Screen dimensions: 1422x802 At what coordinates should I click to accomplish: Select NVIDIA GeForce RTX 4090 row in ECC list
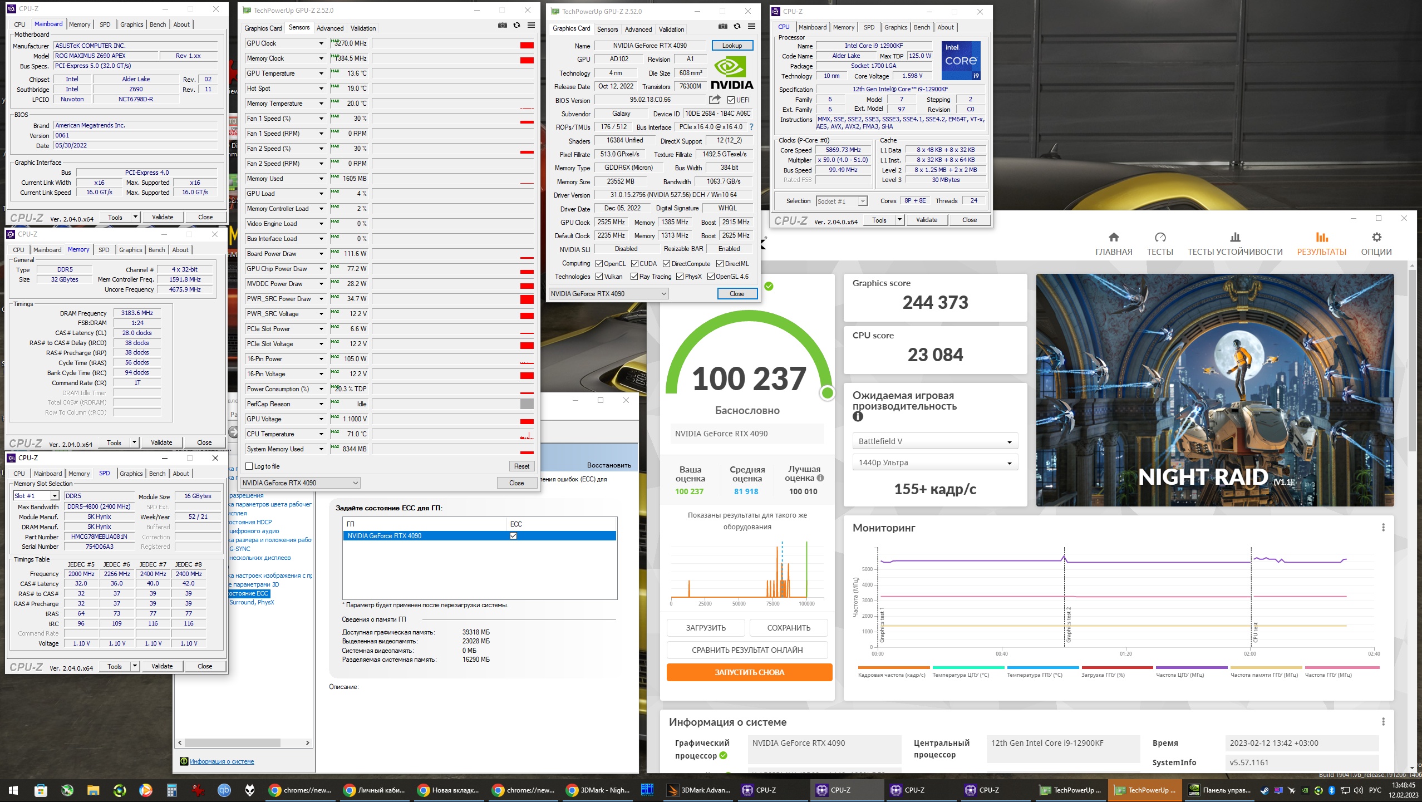(479, 535)
